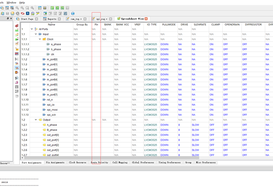Click the blue letter A toolbar icon
Image resolution: width=273 pixels, height=188 pixels.
pos(28,13)
